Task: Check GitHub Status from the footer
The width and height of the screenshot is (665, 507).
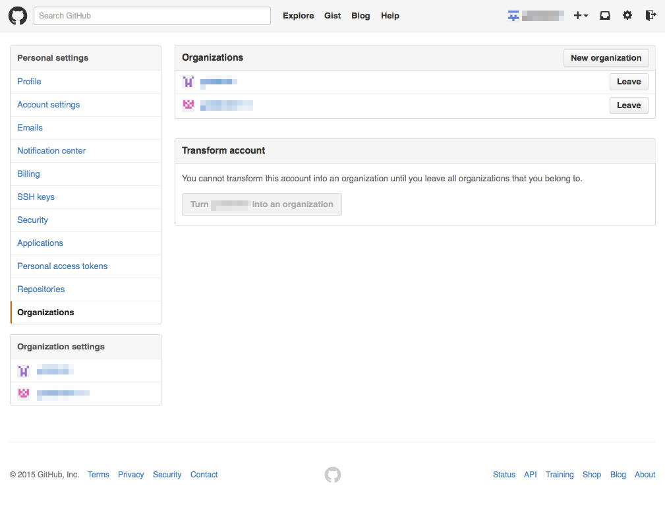Action: click(x=504, y=474)
